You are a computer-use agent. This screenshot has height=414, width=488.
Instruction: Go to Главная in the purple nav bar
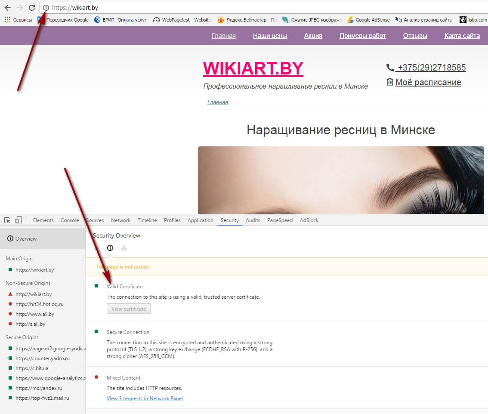223,35
